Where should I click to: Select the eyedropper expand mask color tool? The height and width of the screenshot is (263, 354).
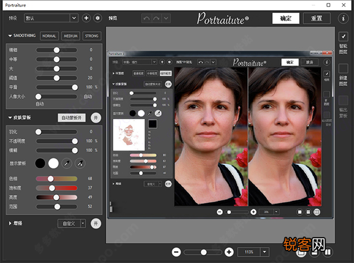[80, 163]
